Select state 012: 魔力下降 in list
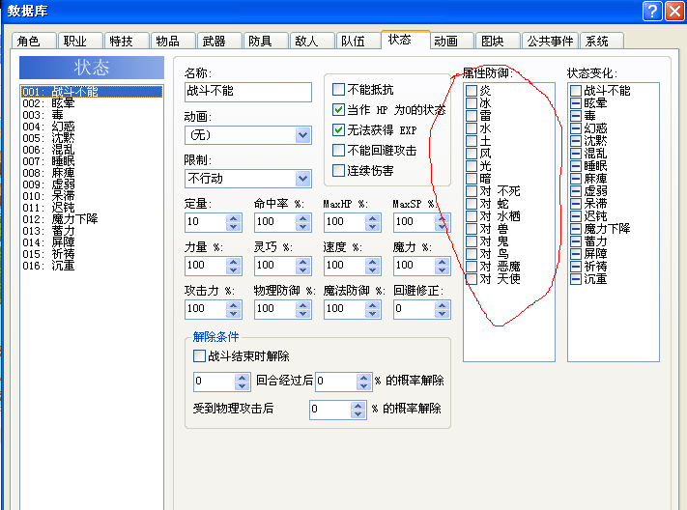This screenshot has height=510, width=687. (92, 219)
